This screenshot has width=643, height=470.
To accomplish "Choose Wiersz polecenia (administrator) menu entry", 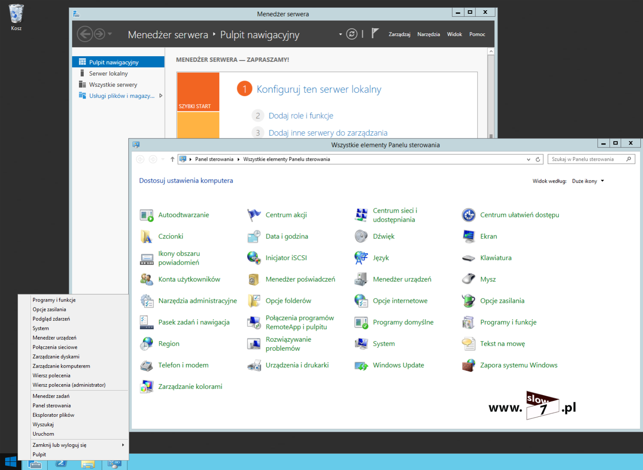I will (69, 385).
